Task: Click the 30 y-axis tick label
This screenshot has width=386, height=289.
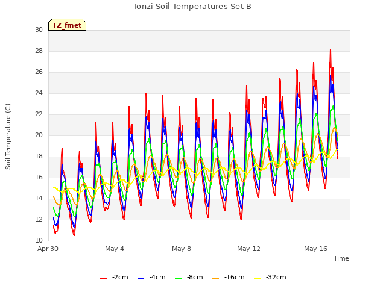Action: coord(39,30)
